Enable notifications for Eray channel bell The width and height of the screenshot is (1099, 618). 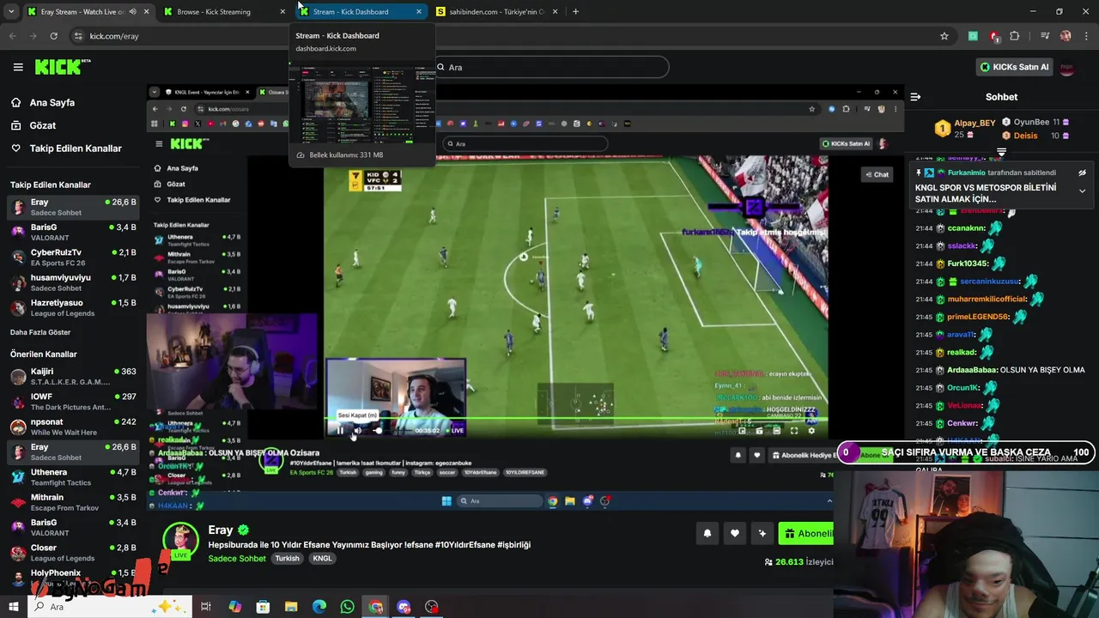(x=707, y=533)
